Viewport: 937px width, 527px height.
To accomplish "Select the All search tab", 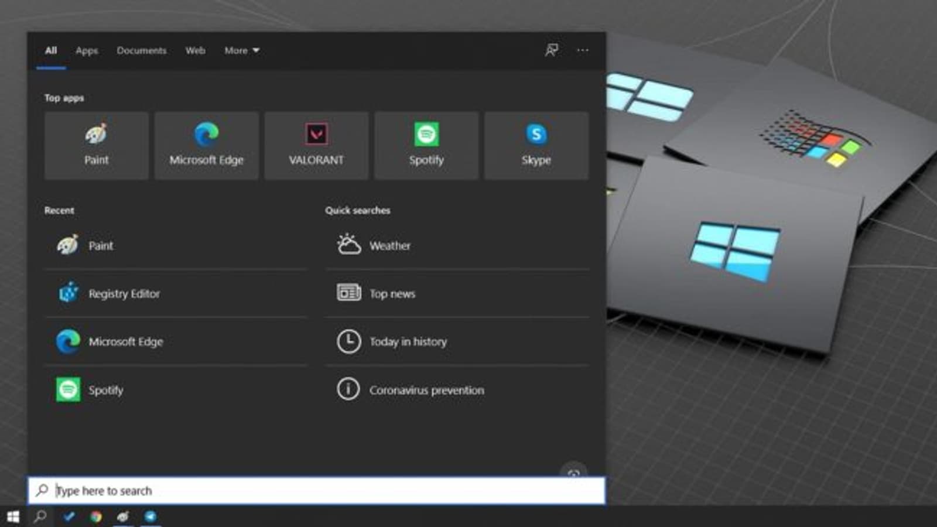I will 51,51.
